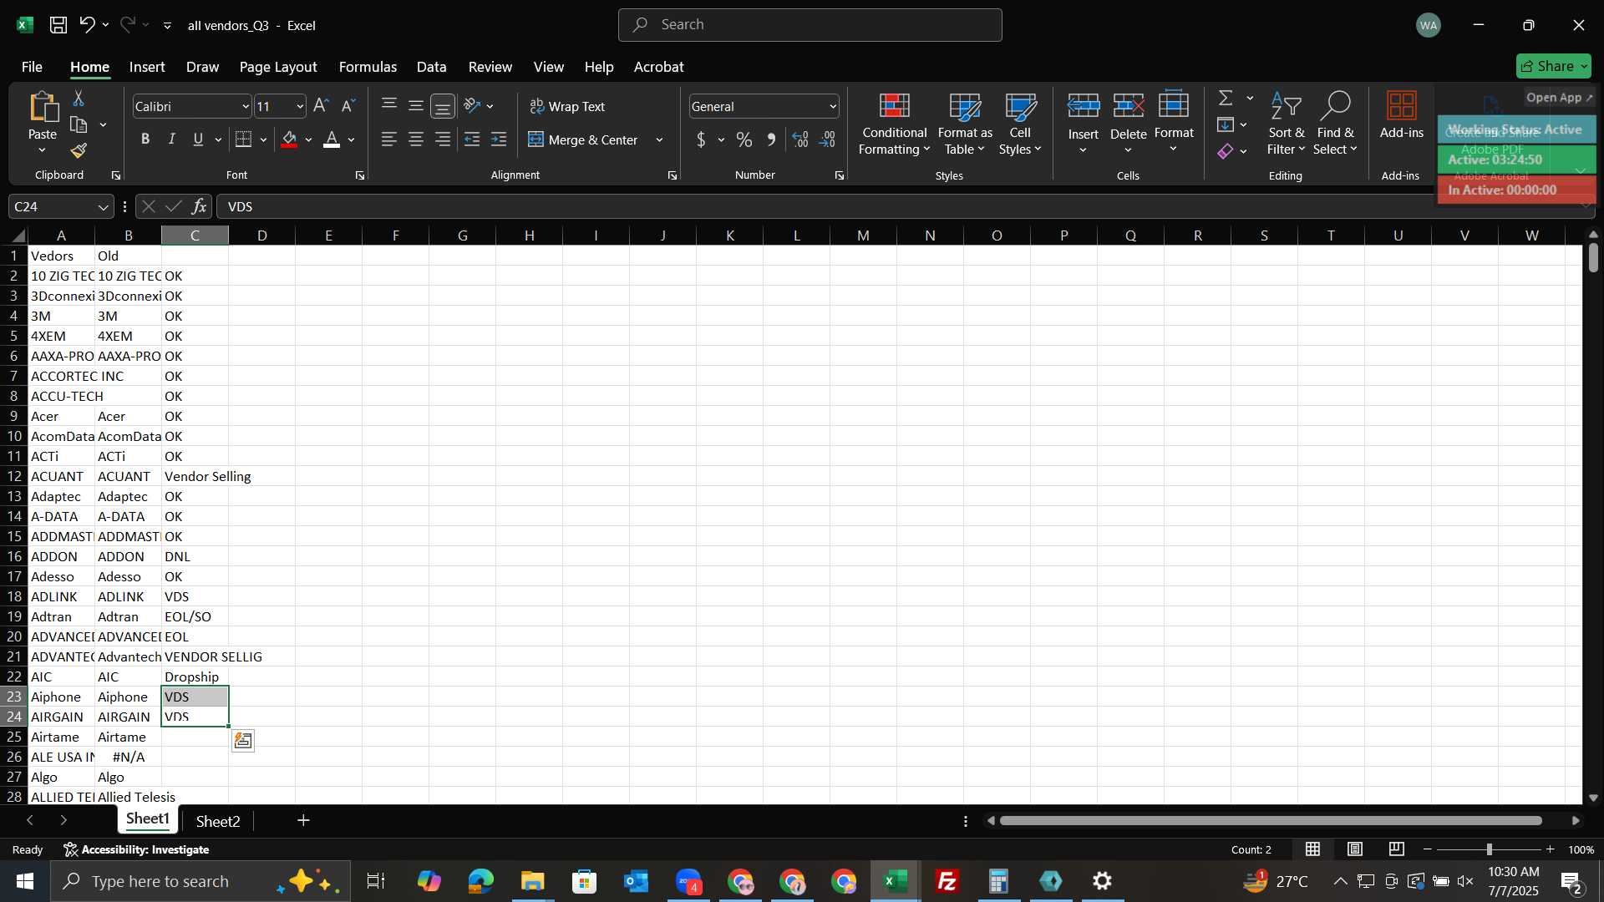
Task: Open the Calibri font name dropdown
Action: [x=246, y=107]
